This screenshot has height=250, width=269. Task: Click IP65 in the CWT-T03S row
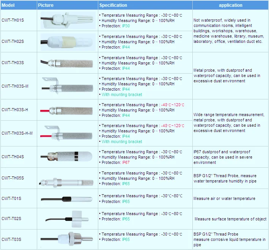pos(126,239)
